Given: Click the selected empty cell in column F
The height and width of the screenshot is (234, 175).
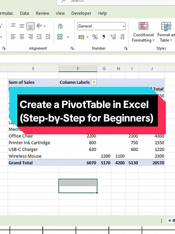Looking at the screenshot, I should [x=78, y=186].
